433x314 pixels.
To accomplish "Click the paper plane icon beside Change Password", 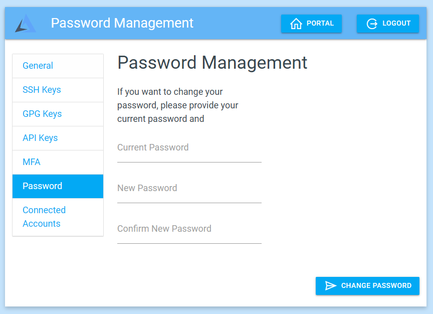I will [x=331, y=285].
